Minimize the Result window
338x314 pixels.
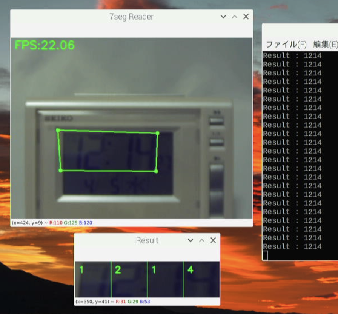(191, 240)
